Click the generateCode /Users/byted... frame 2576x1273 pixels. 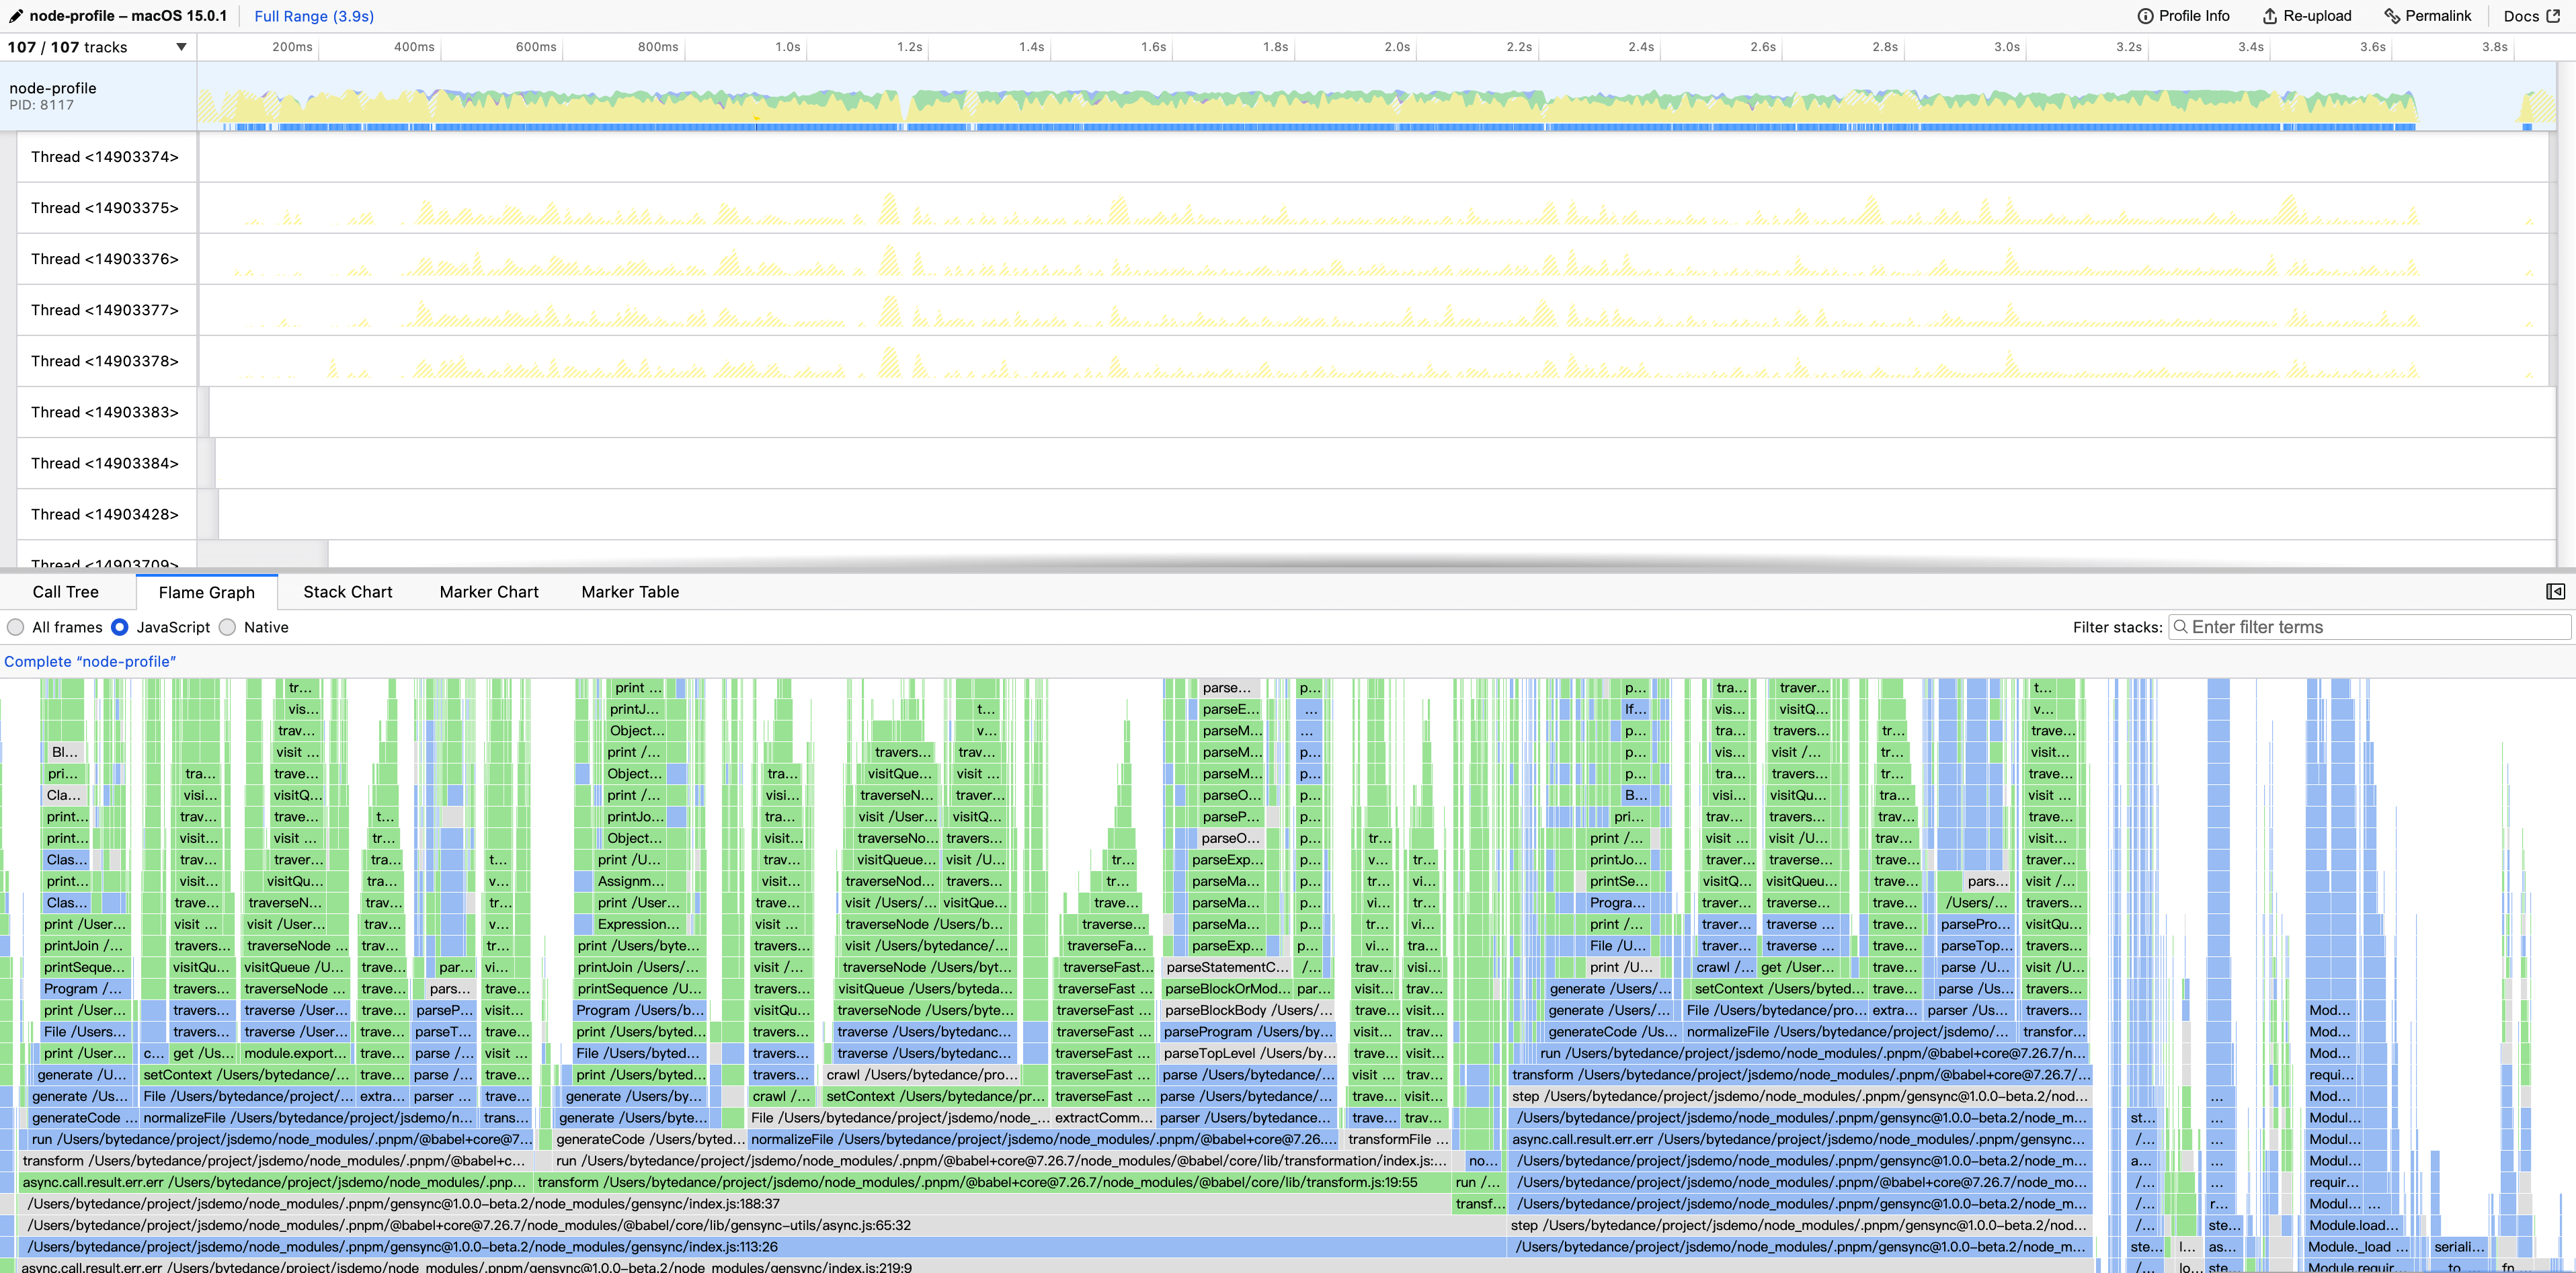(649, 1139)
